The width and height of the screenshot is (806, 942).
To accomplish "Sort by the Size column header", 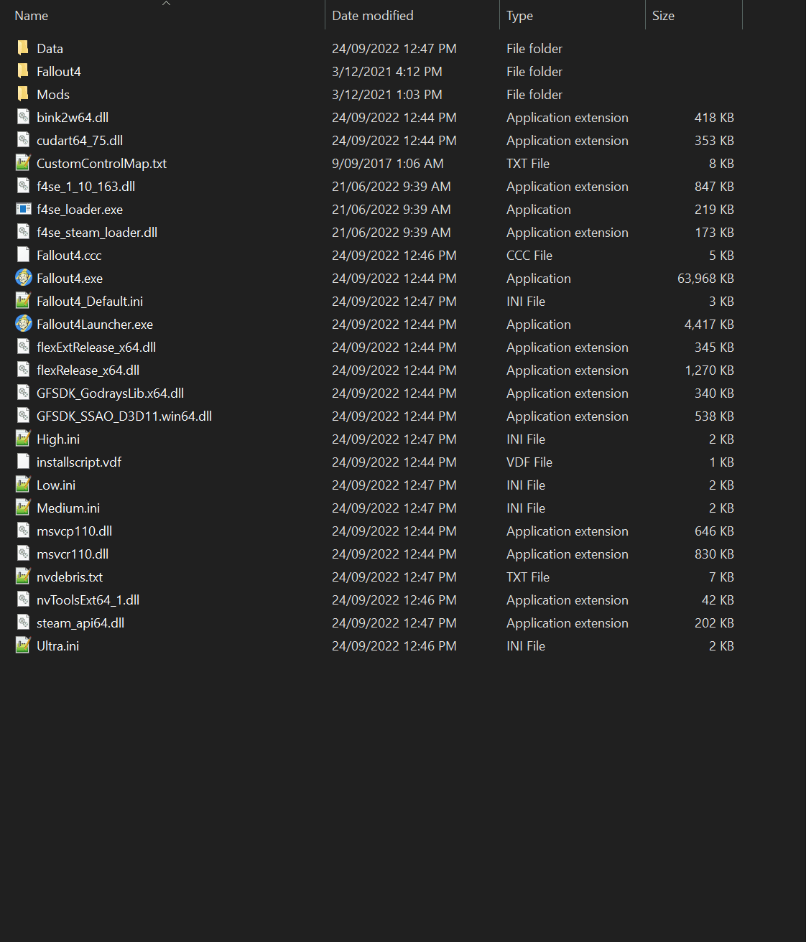I will (x=663, y=16).
